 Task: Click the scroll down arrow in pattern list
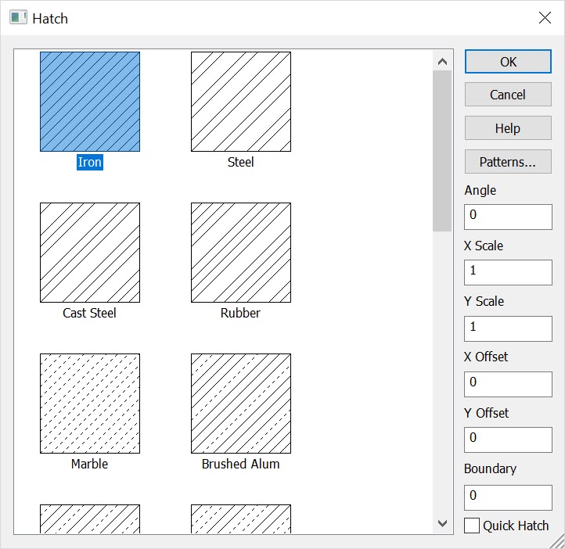(442, 523)
